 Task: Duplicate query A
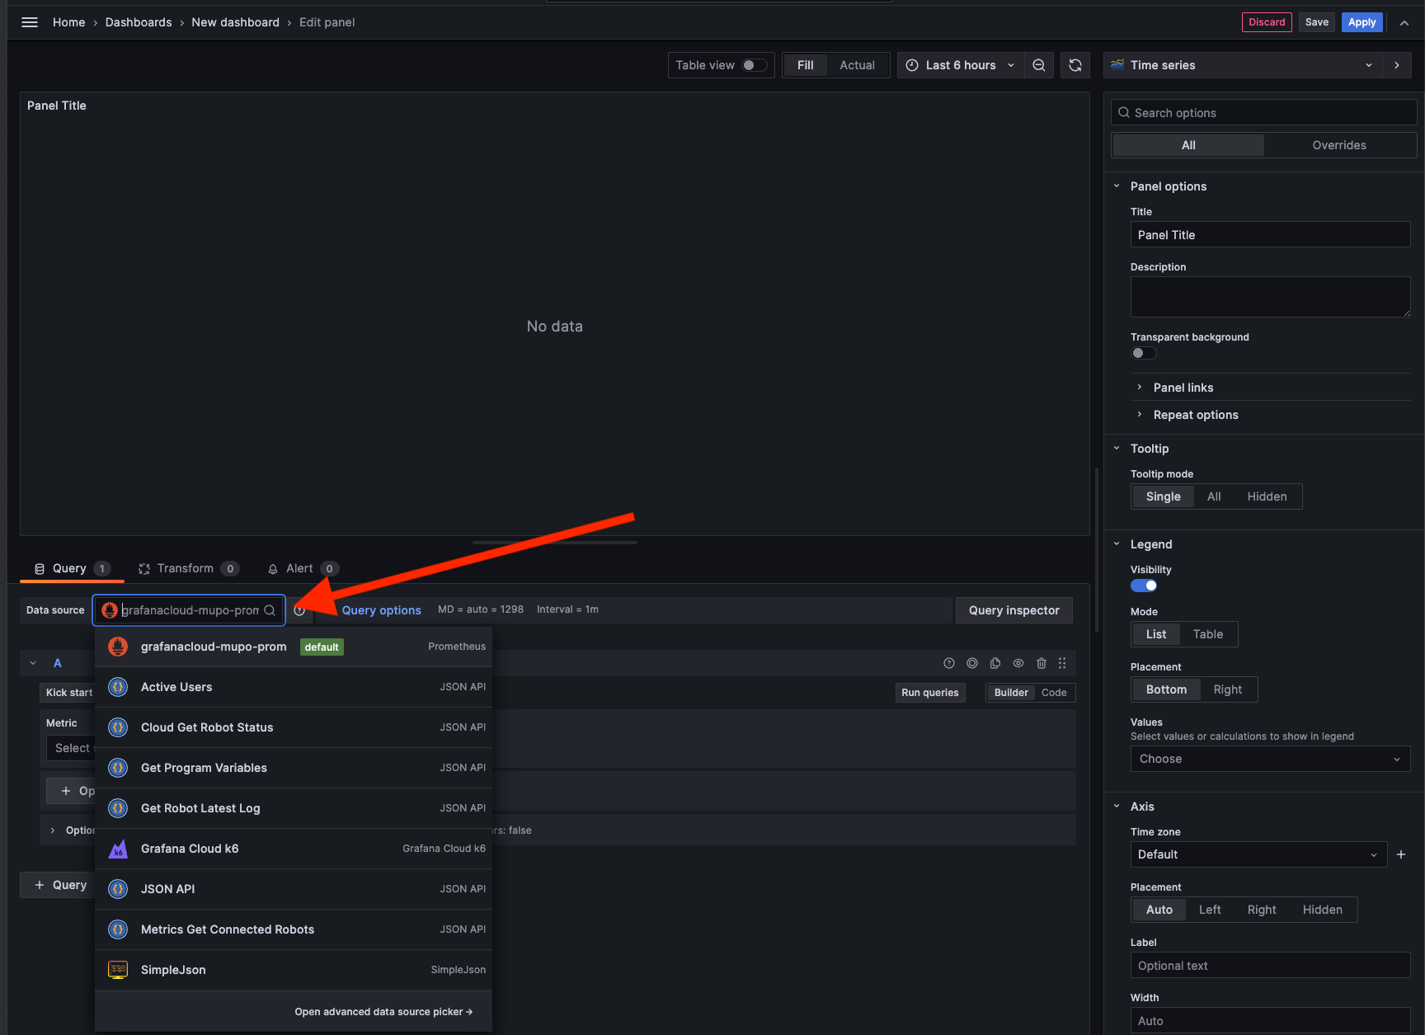[x=995, y=663]
